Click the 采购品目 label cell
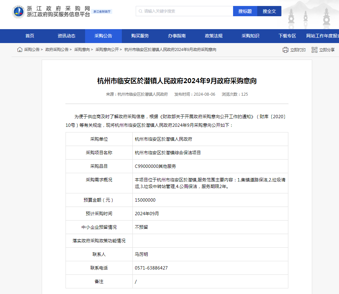The width and height of the screenshot is (339, 294). tap(99, 167)
